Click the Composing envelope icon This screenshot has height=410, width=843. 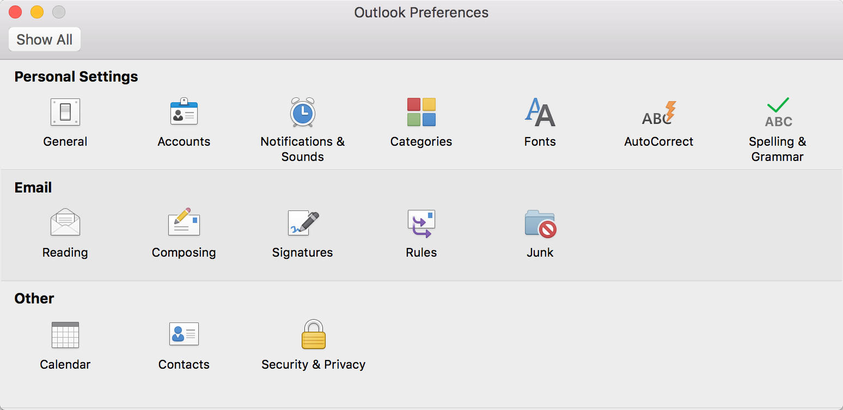184,222
